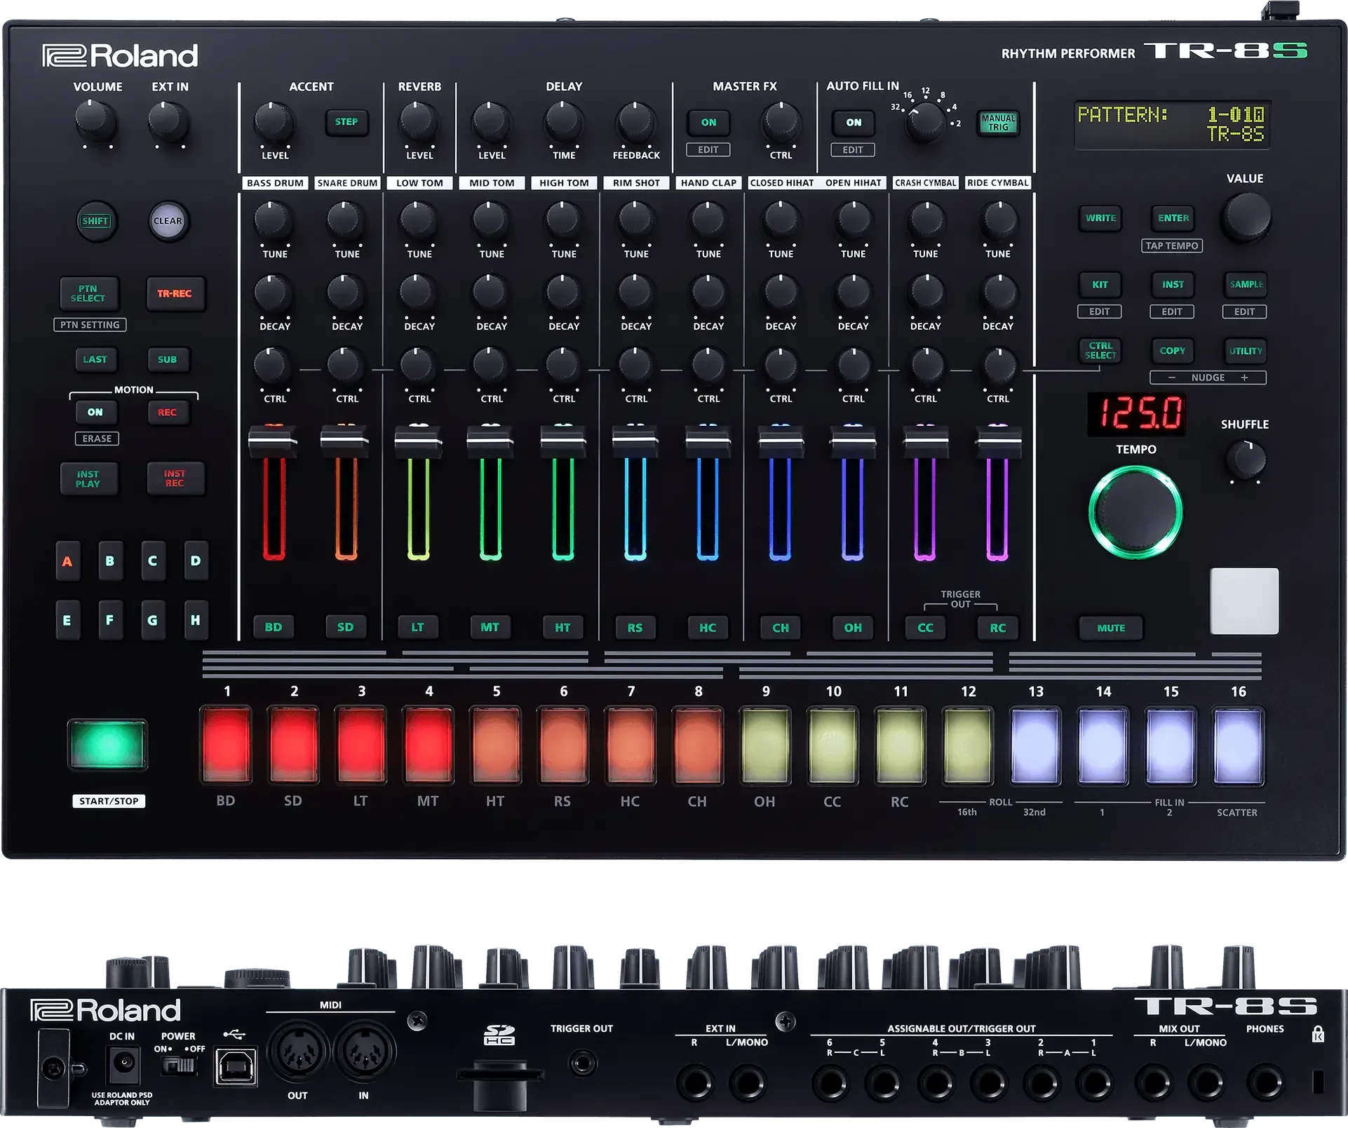Open the UTILITY menu
This screenshot has width=1348, height=1128.
coord(1245,351)
